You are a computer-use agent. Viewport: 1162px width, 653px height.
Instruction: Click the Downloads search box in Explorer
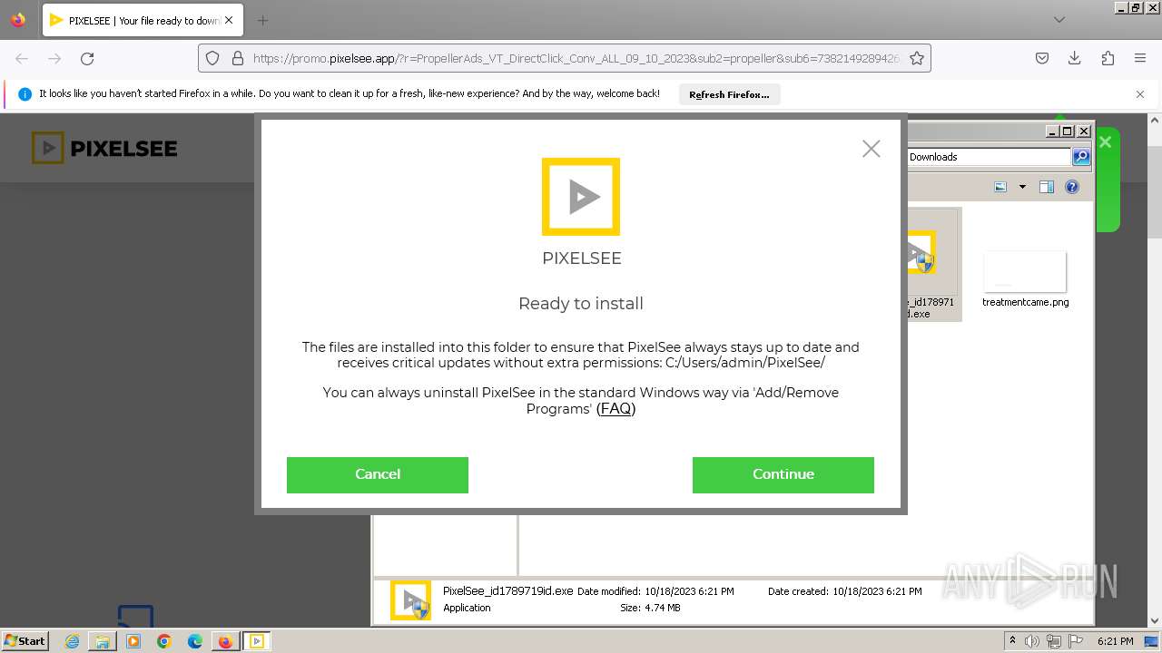(988, 157)
